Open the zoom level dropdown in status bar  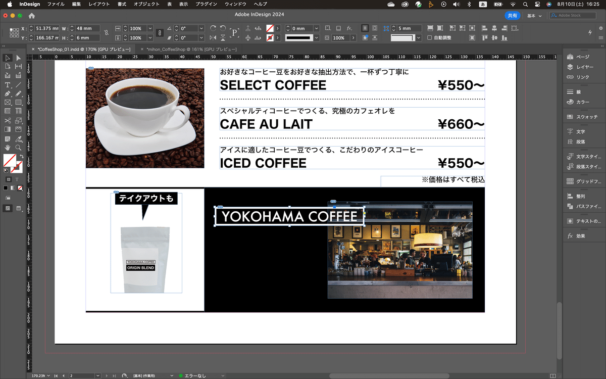point(49,376)
